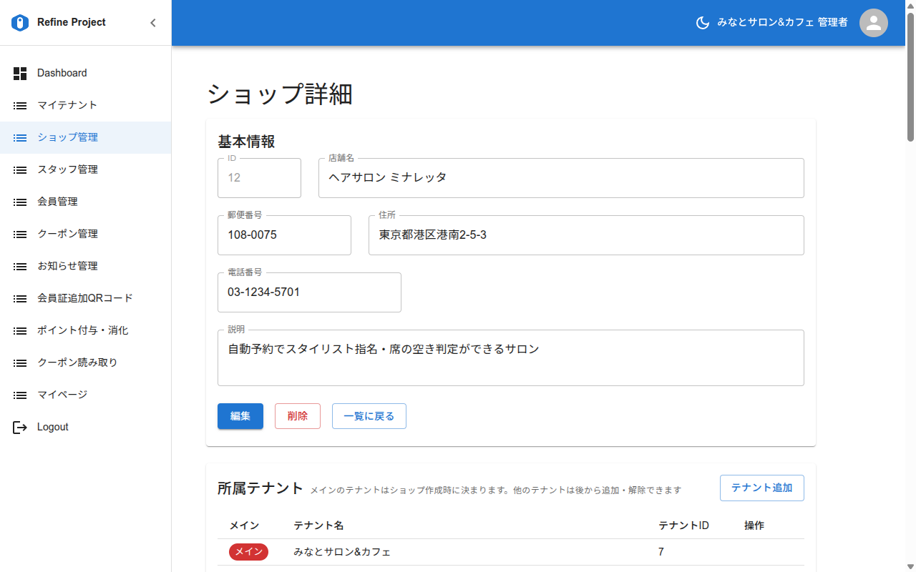Open マイページ in the sidebar
This screenshot has width=916, height=572.
85,395
